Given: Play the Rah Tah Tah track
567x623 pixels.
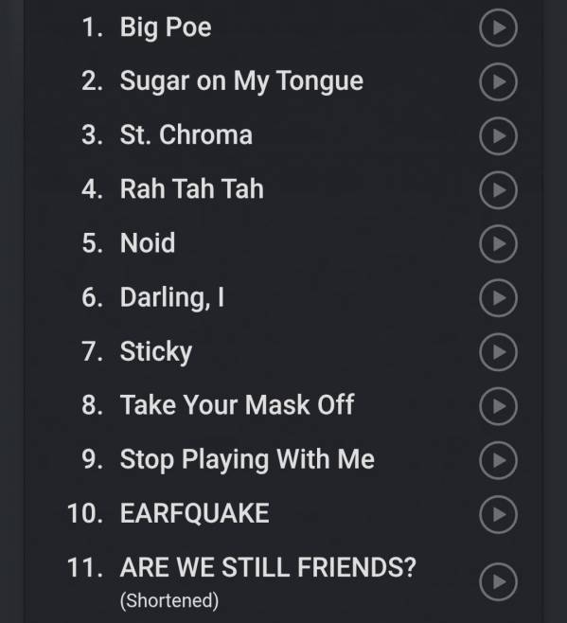Looking at the screenshot, I should click(x=498, y=190).
